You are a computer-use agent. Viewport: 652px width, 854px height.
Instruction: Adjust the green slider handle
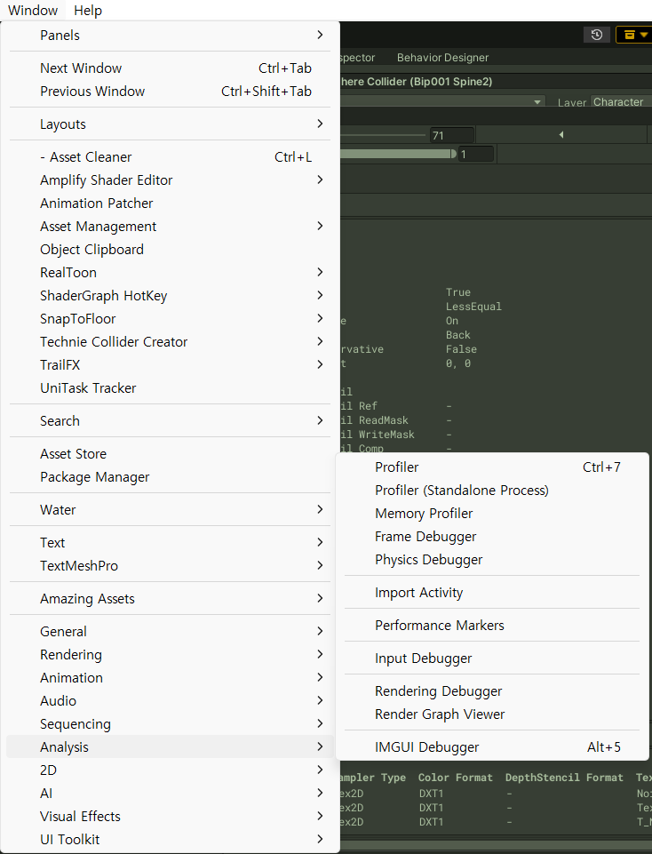point(453,154)
